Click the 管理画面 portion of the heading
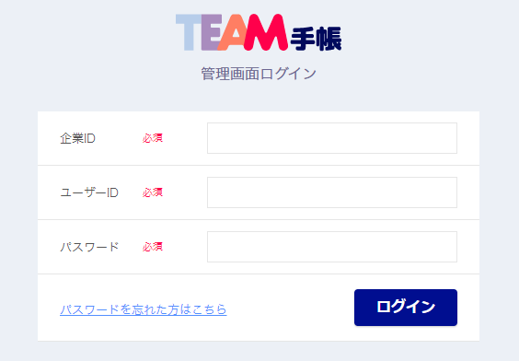This screenshot has height=361, width=519. [x=230, y=74]
